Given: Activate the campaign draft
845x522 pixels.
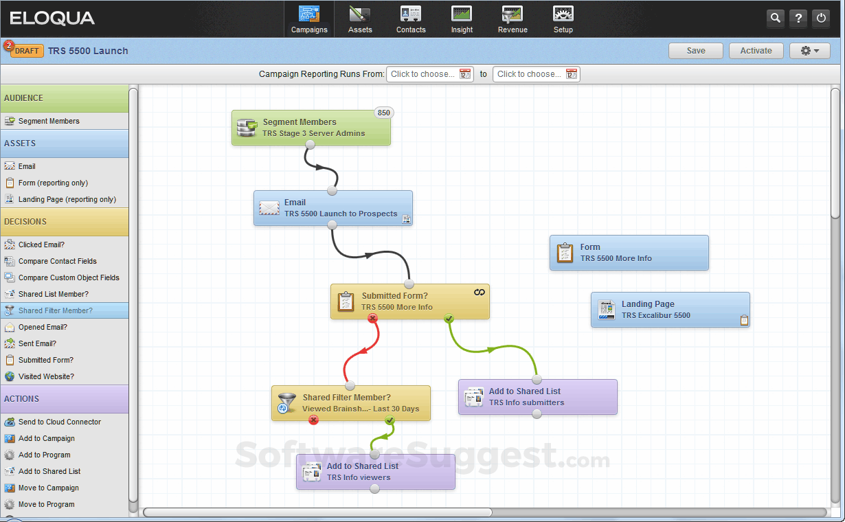Looking at the screenshot, I should (x=756, y=50).
